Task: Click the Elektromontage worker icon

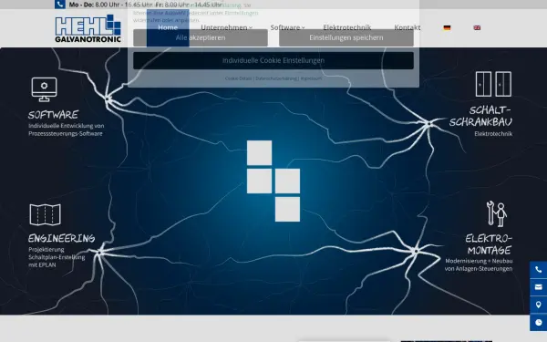Action: click(497, 213)
